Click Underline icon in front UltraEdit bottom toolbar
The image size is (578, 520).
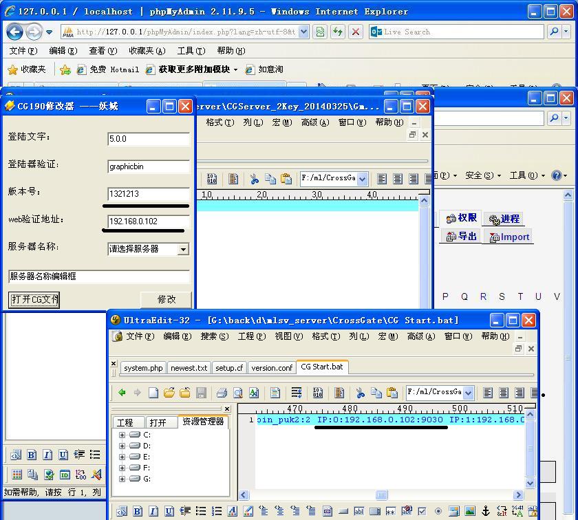(x=169, y=511)
